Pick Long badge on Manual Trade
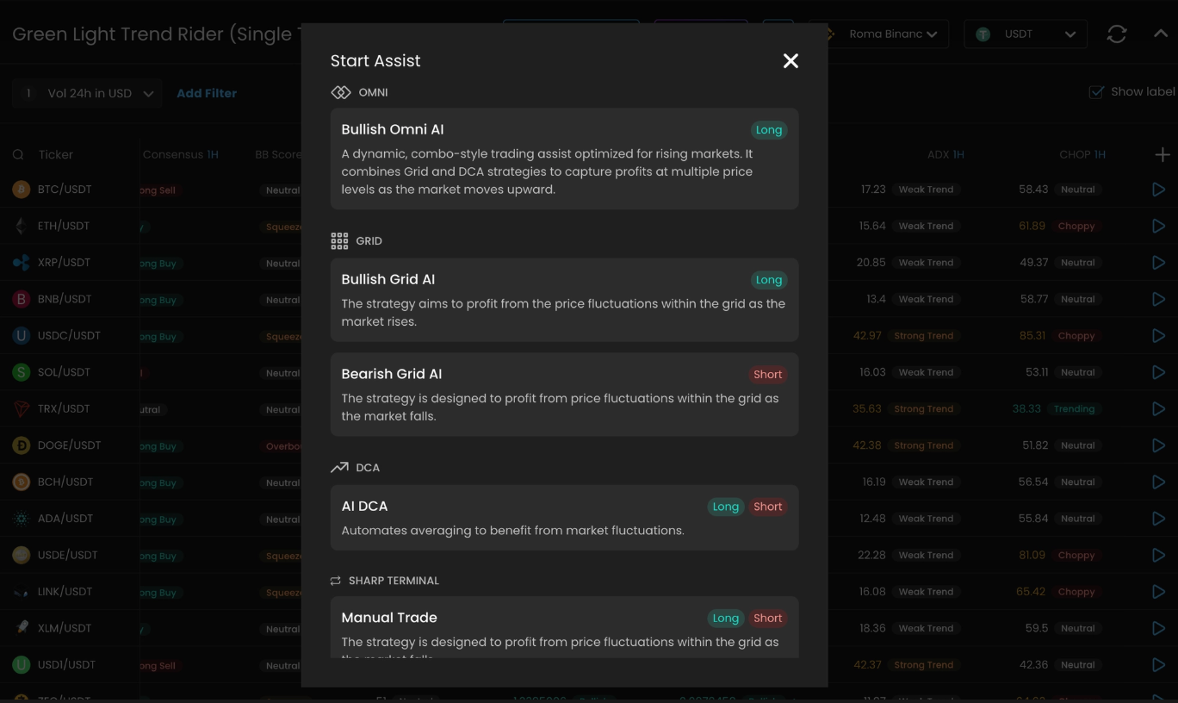This screenshot has width=1178, height=703. [x=725, y=619]
